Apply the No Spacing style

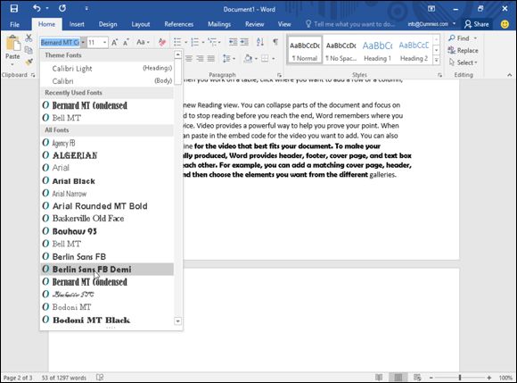341,51
